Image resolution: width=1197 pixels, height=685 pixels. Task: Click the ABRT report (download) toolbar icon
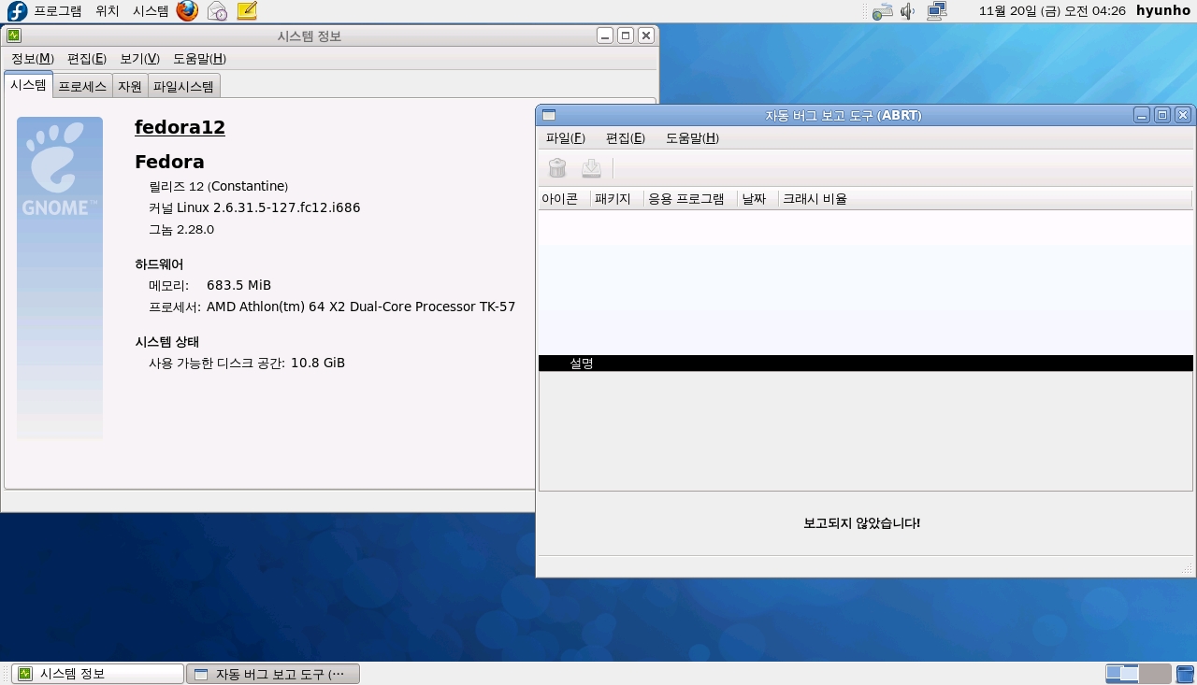click(x=591, y=167)
